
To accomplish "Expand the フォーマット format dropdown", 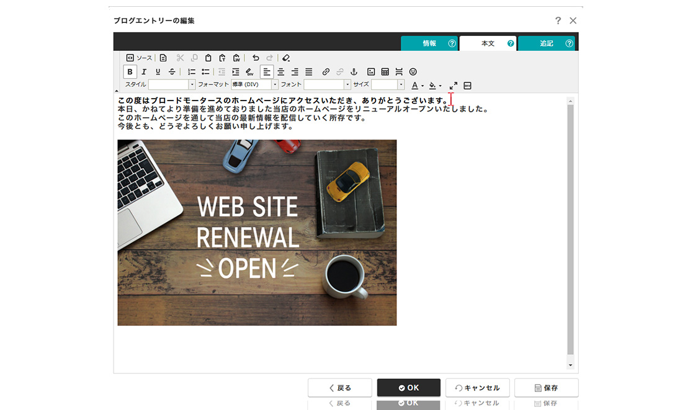I will coord(254,85).
